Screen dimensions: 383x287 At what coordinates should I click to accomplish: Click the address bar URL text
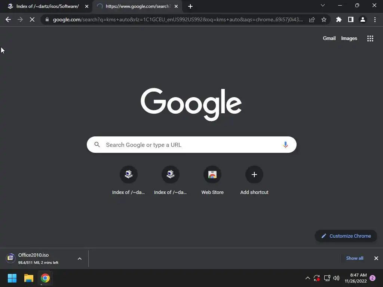(178, 19)
